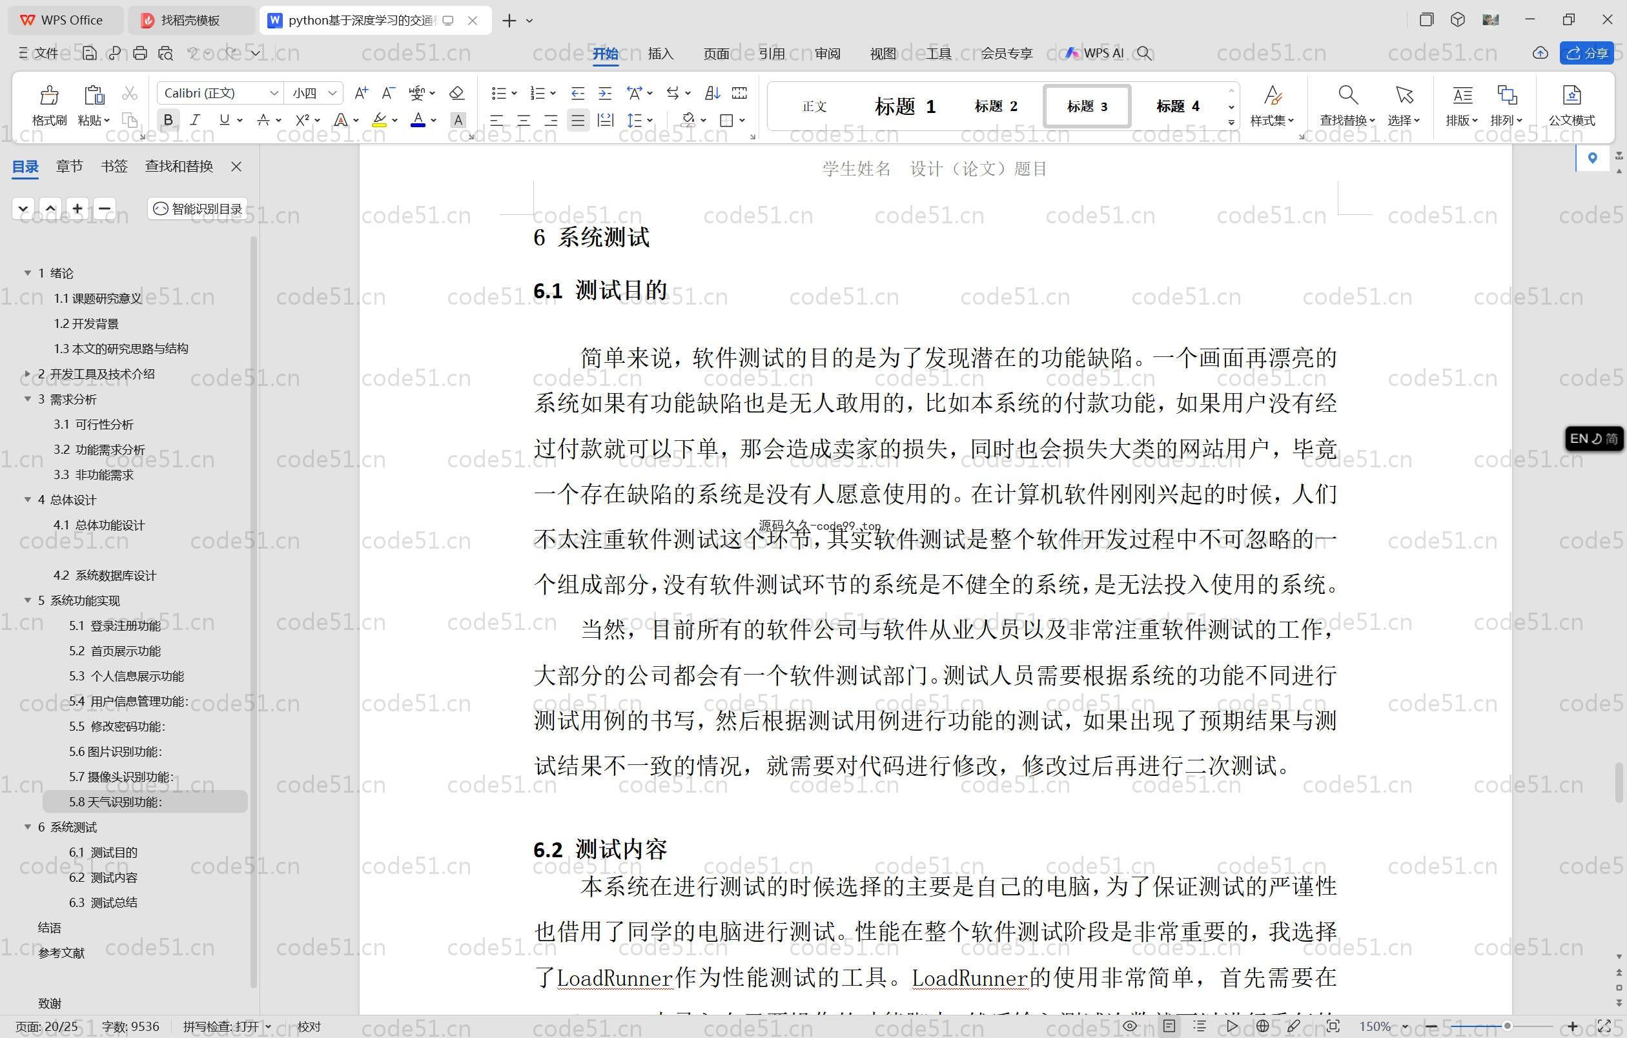This screenshot has width=1627, height=1038.
Task: Switch to Outline view in status bar
Action: tap(1200, 1026)
